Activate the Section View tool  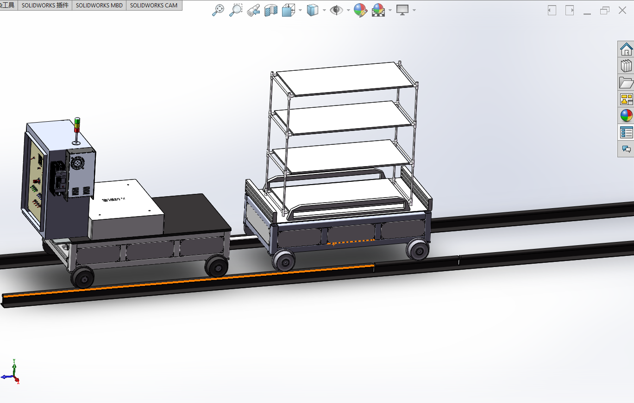tap(270, 10)
